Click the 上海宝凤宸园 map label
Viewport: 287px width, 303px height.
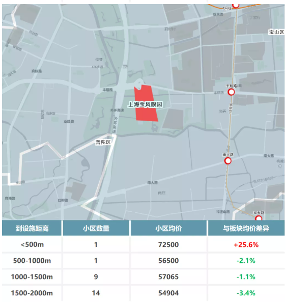[x=145, y=104]
